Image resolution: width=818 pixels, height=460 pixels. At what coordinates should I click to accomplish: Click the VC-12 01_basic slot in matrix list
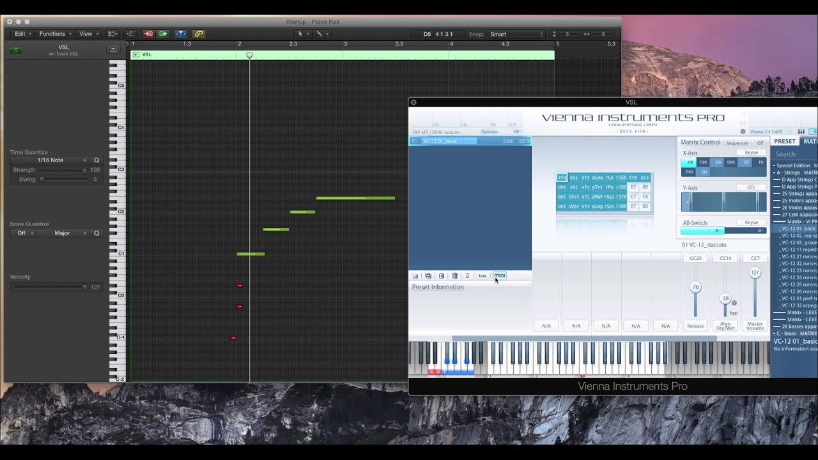(x=470, y=141)
